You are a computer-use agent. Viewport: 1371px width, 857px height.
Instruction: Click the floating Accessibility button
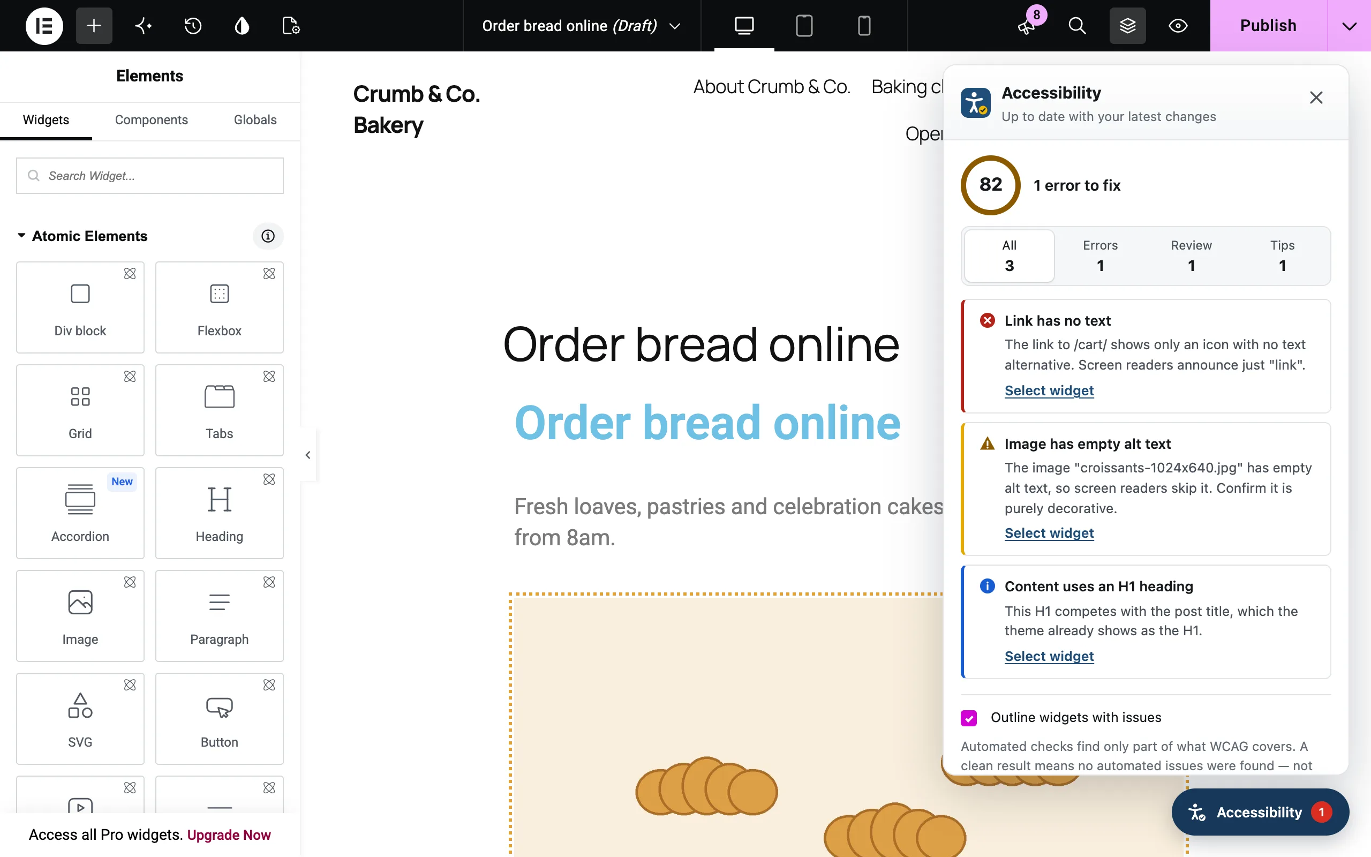tap(1260, 811)
